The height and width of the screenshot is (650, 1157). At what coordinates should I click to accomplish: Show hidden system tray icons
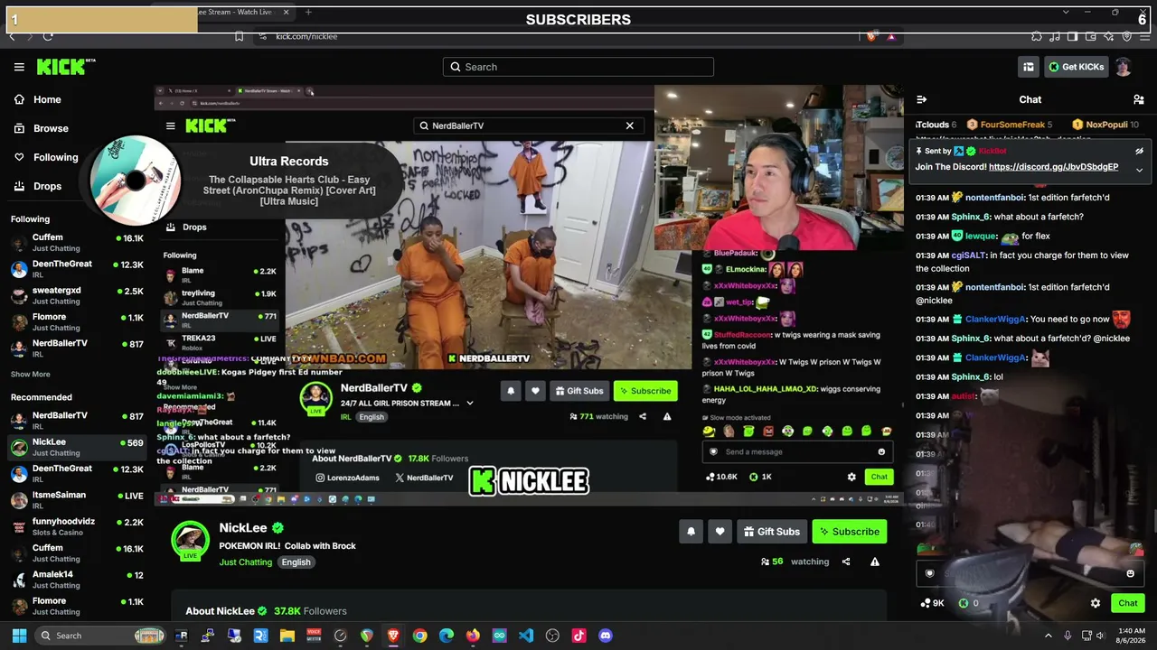[1049, 636]
